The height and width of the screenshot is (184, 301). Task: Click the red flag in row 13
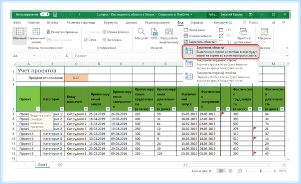[x=255, y=153]
